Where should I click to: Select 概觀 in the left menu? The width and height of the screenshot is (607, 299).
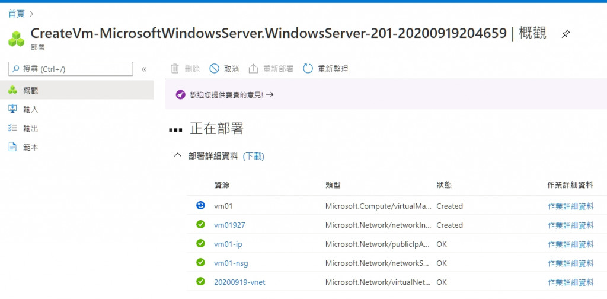click(76, 90)
